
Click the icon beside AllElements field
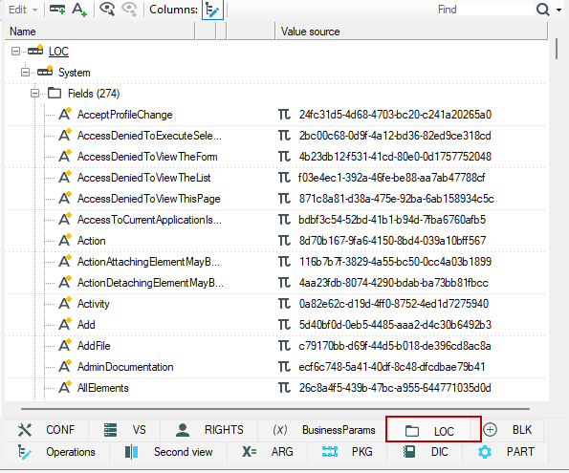pyautogui.click(x=65, y=387)
